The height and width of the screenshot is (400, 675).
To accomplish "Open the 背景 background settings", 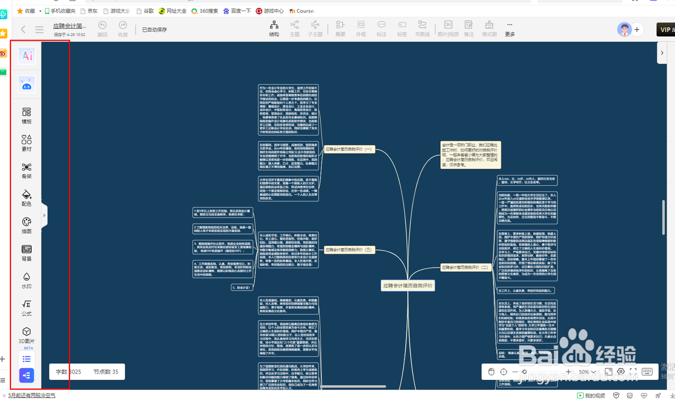I will coord(26,253).
